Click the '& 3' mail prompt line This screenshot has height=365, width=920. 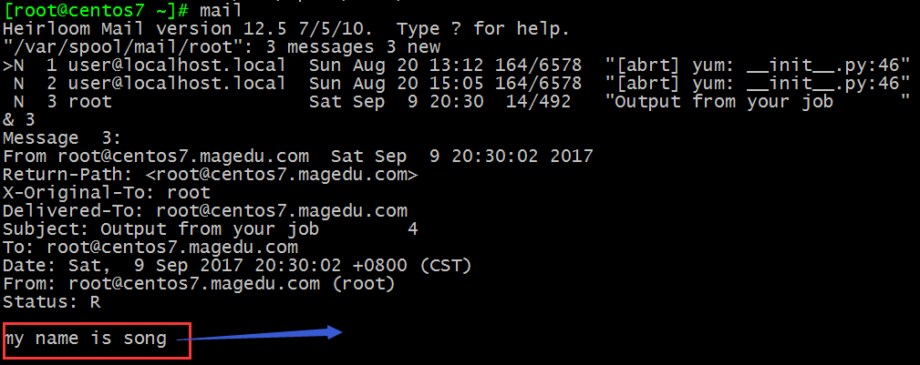coord(19,120)
